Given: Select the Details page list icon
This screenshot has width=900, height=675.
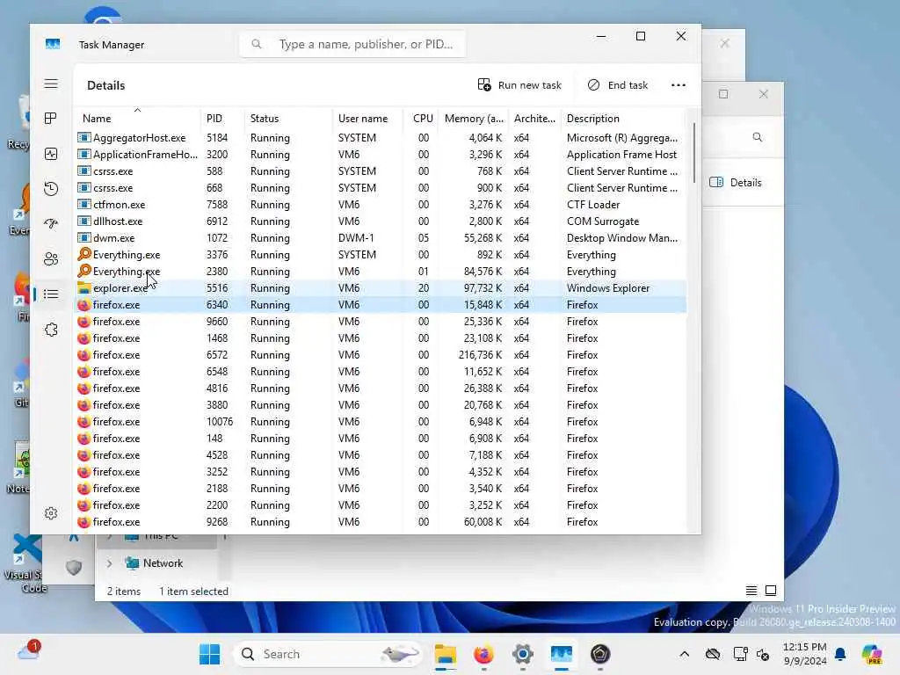Looking at the screenshot, I should pyautogui.click(x=51, y=294).
